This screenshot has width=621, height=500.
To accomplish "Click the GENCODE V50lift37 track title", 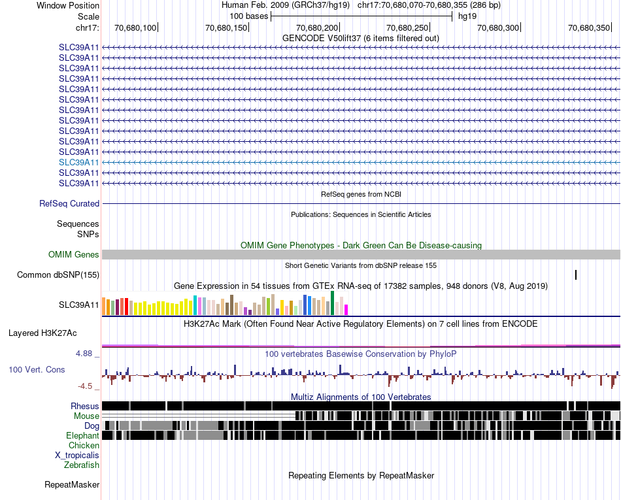I will tap(360, 39).
